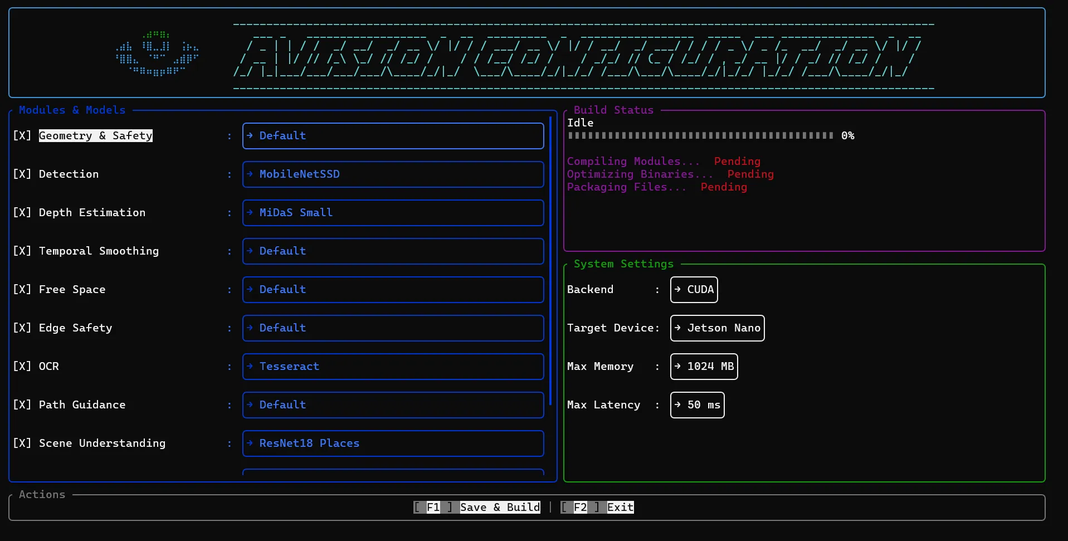Uncheck the Detection module checkbox
The image size is (1068, 541).
22,174
